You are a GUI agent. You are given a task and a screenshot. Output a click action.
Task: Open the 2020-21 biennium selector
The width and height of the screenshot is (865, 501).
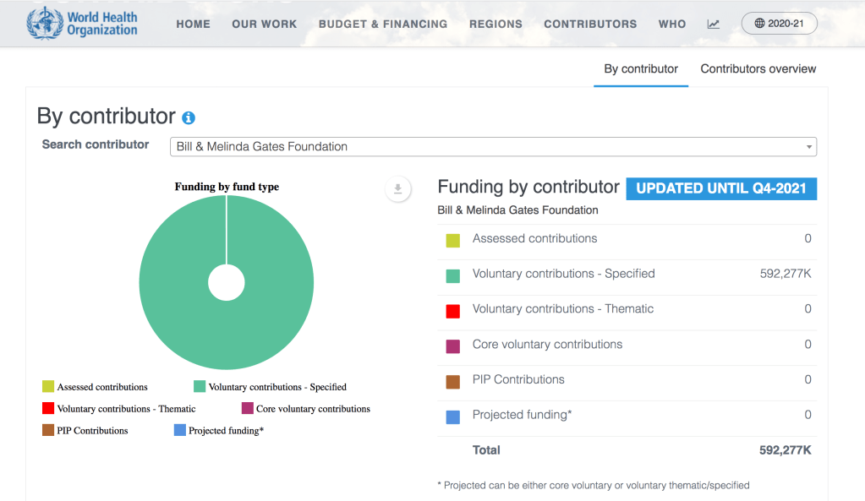point(779,24)
